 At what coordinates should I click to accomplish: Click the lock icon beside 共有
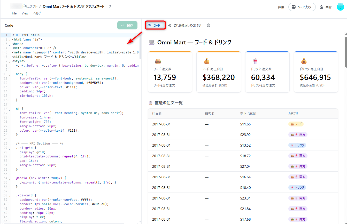[321, 7]
